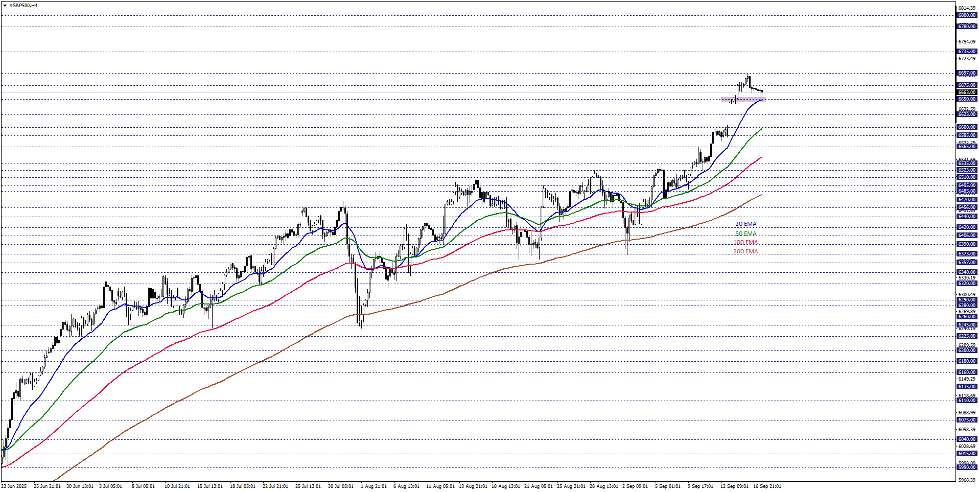
Task: Click the 6340.00 price level label
Action: tap(967, 272)
